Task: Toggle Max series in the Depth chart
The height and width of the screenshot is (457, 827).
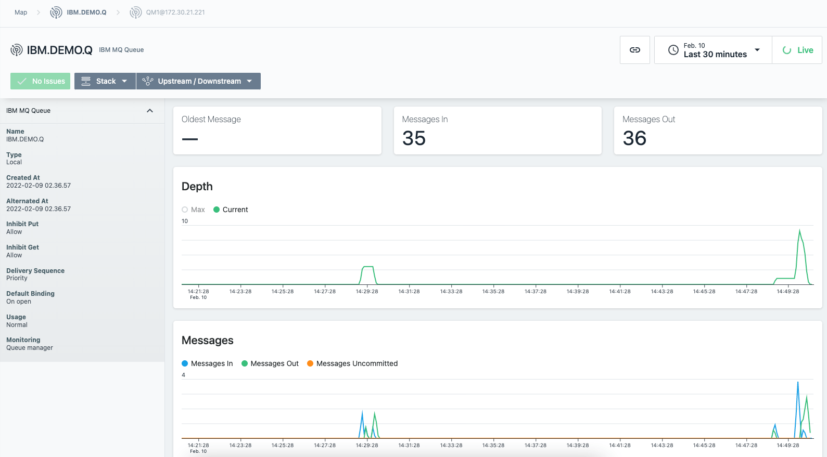Action: point(193,210)
